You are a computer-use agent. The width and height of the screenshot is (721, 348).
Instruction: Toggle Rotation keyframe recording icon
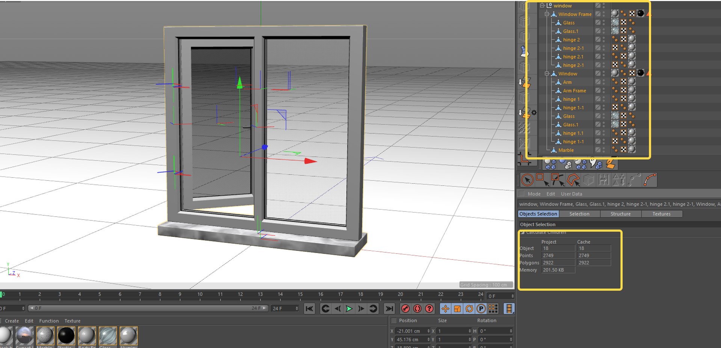tap(469, 309)
